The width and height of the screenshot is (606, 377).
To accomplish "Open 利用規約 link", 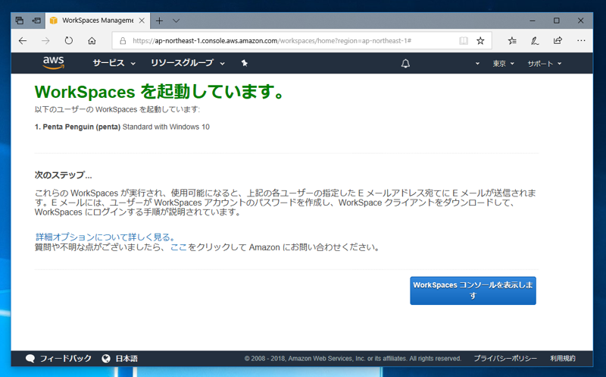I will 563,359.
